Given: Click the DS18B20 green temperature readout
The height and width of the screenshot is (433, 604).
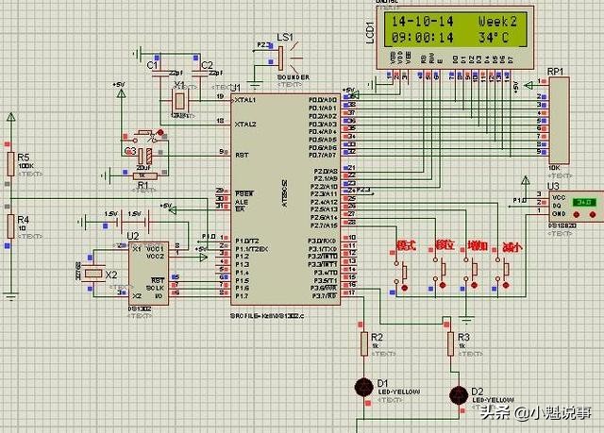Looking at the screenshot, I should click(x=584, y=202).
